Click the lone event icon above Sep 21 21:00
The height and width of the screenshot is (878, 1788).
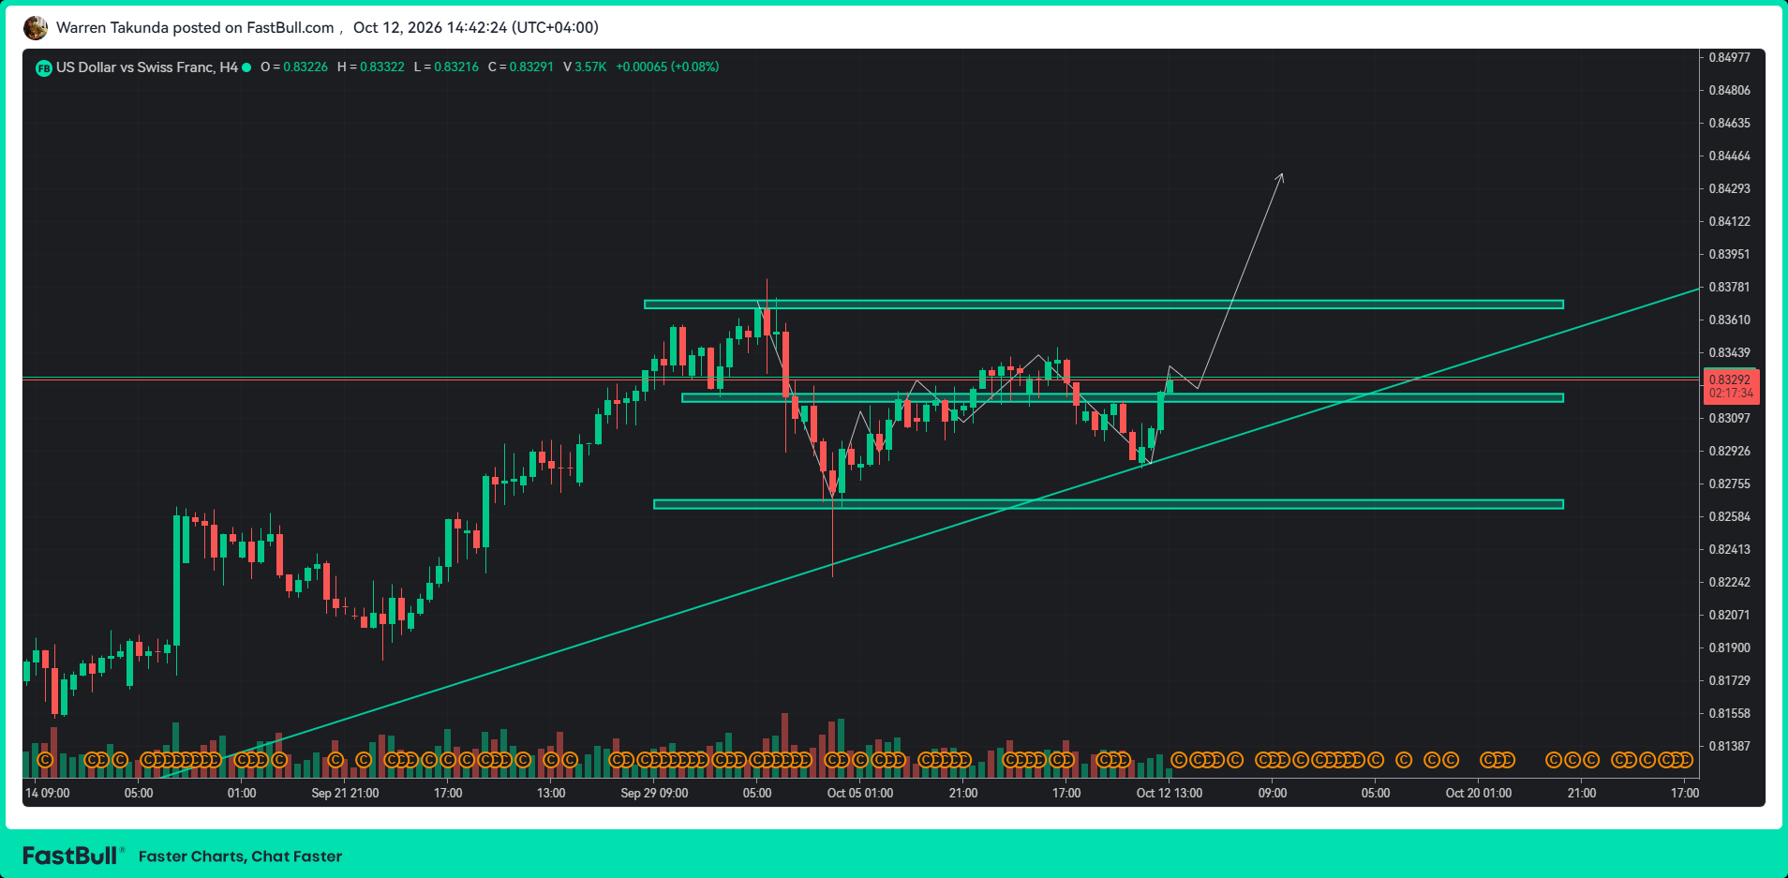click(x=335, y=760)
